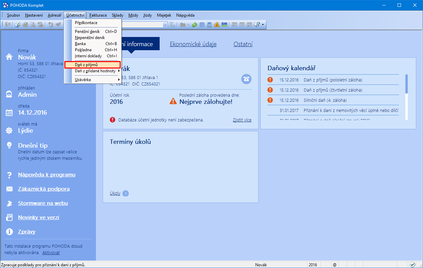Click alert icon for pololetní záloha row
Viewport: 423px width, 268px height.
pyautogui.click(x=270, y=80)
